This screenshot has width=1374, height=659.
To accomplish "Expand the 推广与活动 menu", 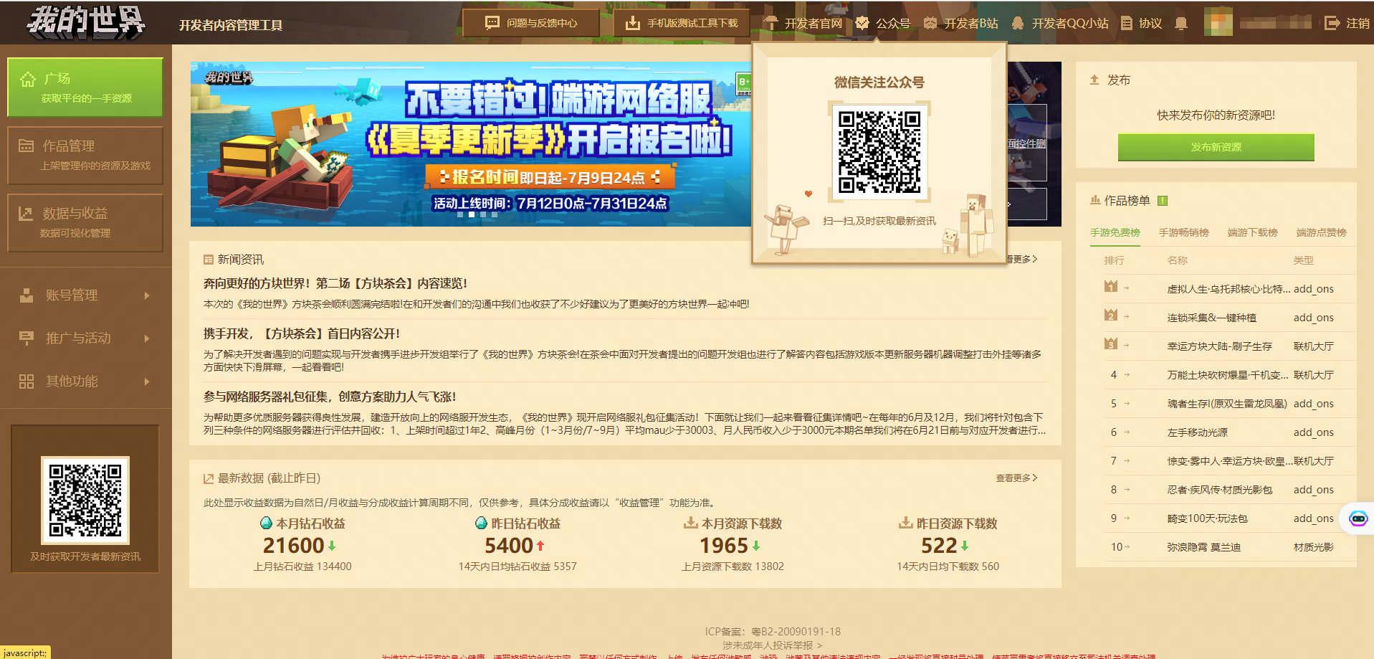I will [85, 338].
